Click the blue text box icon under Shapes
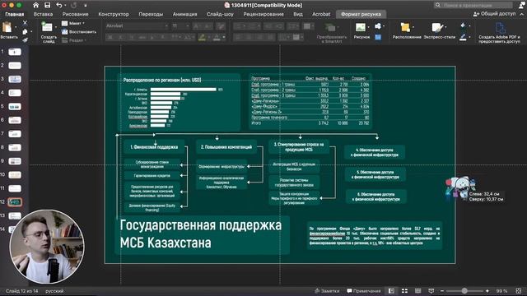This screenshot has width=527, height=296. point(378,37)
